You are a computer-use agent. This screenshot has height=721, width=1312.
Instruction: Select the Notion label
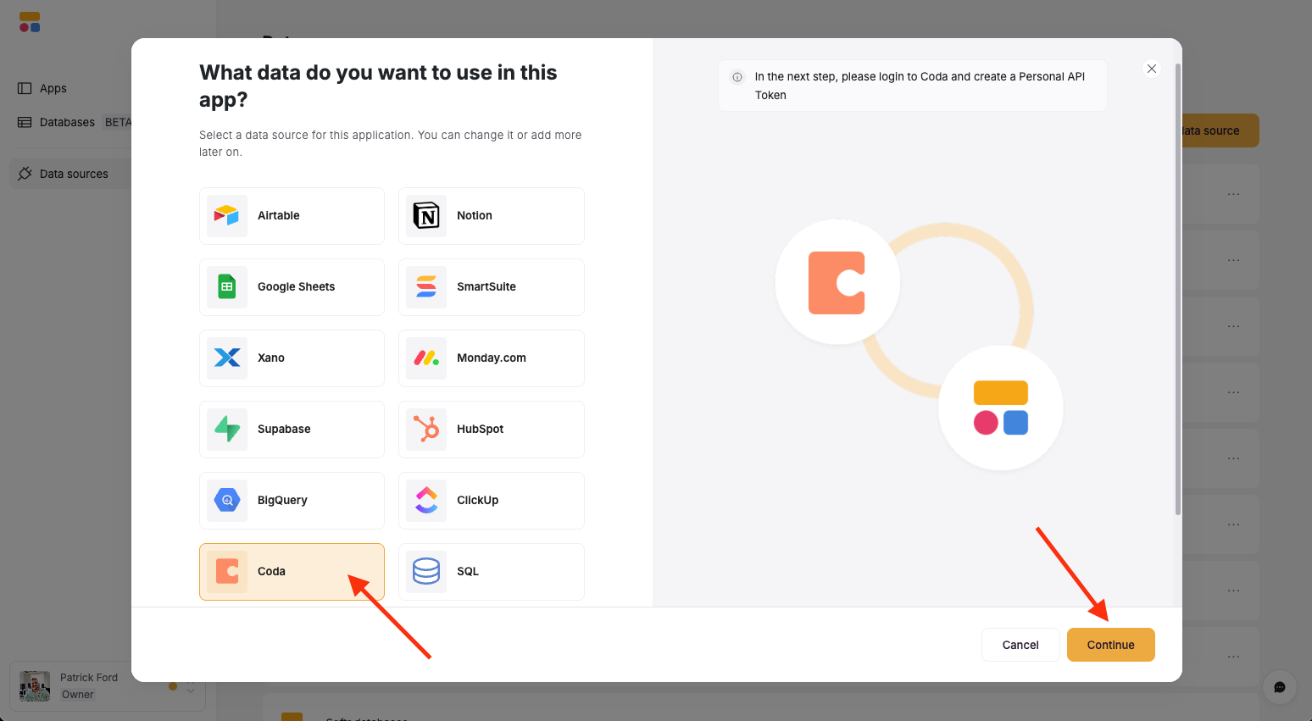point(475,215)
